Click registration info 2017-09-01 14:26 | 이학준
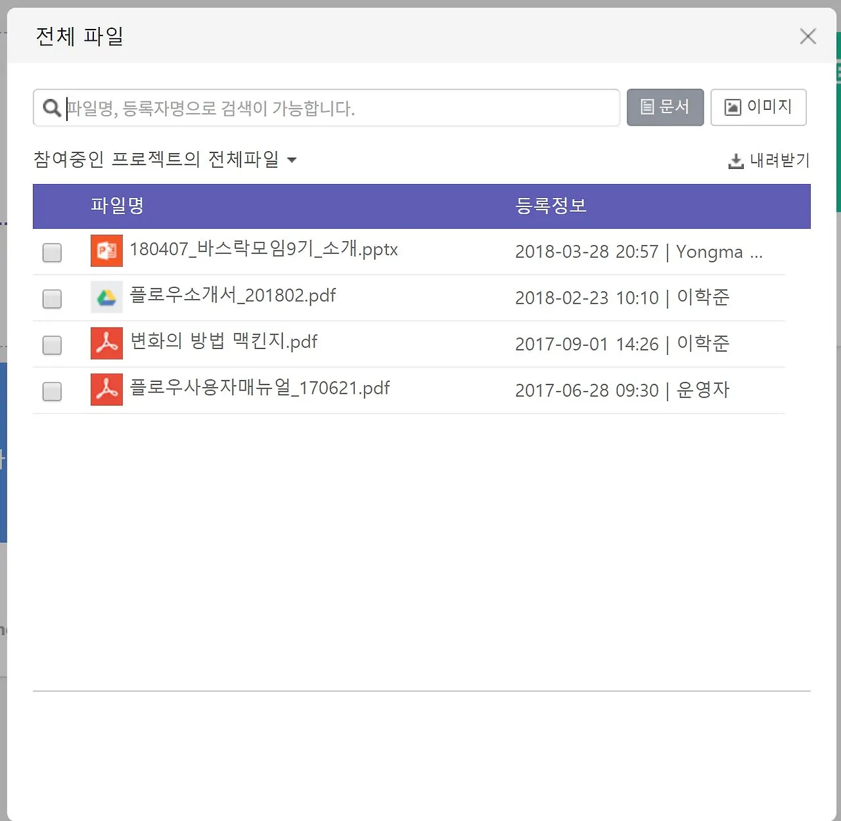The image size is (841, 821). coord(622,344)
